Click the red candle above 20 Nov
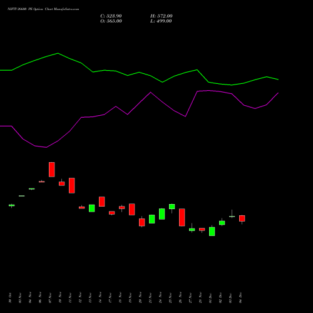 pos(142,222)
